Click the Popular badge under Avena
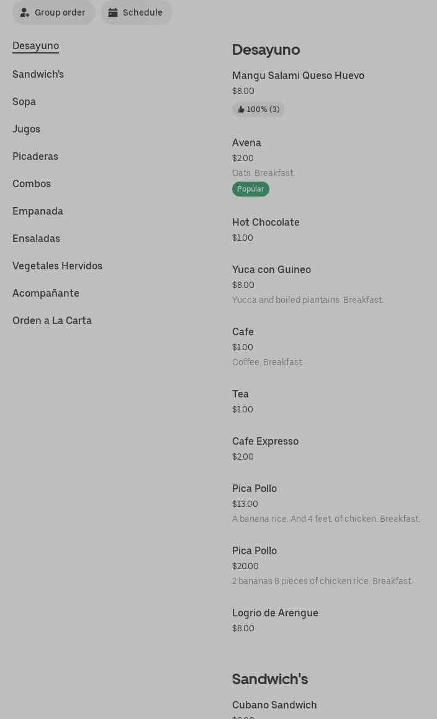The width and height of the screenshot is (437, 719). (251, 189)
